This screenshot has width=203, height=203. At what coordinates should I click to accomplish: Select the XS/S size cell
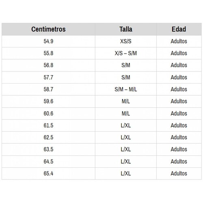[126, 41]
